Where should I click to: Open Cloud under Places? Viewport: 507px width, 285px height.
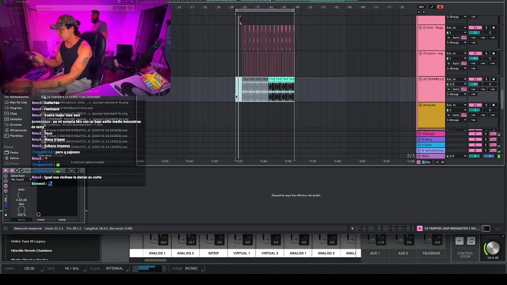point(11,163)
